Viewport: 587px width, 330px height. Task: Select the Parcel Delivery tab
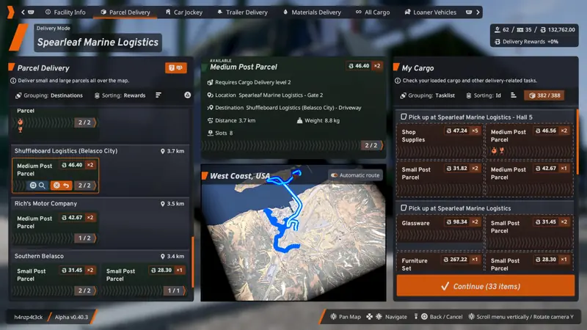point(125,12)
